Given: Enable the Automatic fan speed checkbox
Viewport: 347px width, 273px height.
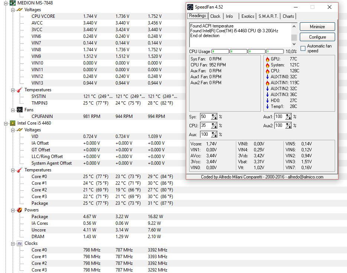Looking at the screenshot, I should (303, 49).
